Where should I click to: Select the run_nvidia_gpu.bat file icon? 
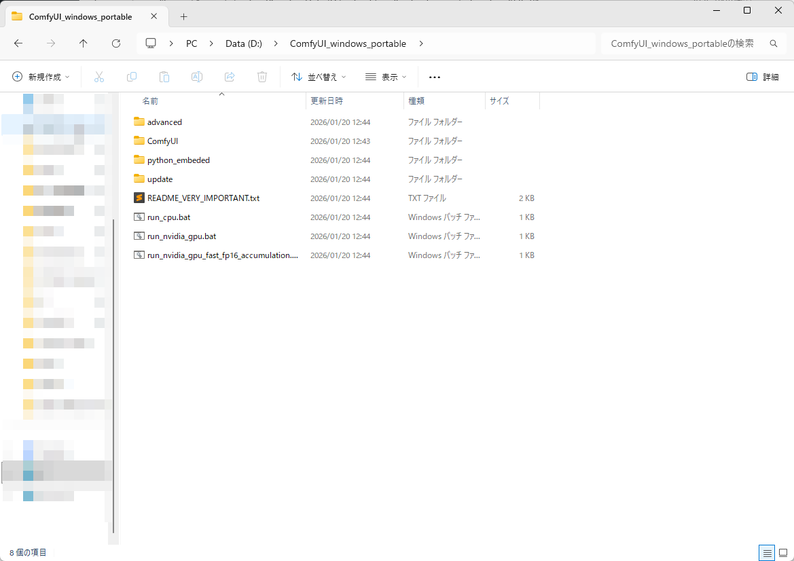[139, 236]
